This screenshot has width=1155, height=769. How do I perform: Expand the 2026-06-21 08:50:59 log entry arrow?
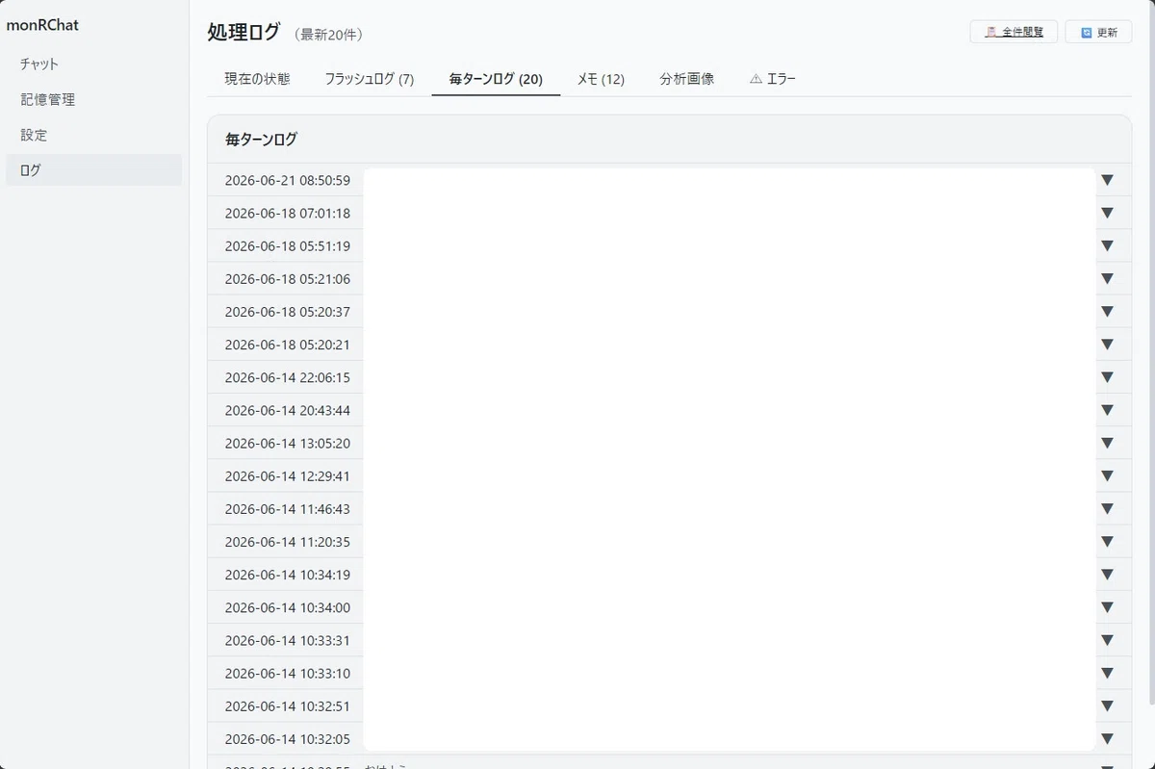pos(1107,180)
